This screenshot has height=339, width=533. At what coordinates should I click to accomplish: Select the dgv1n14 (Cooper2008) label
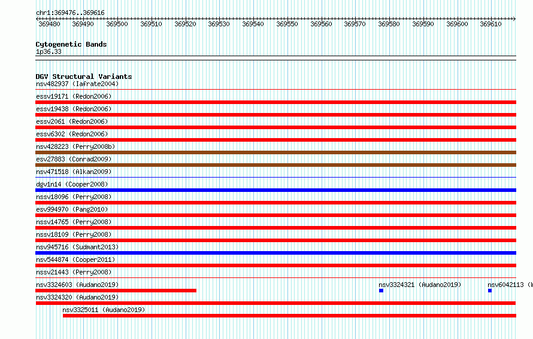72,184
